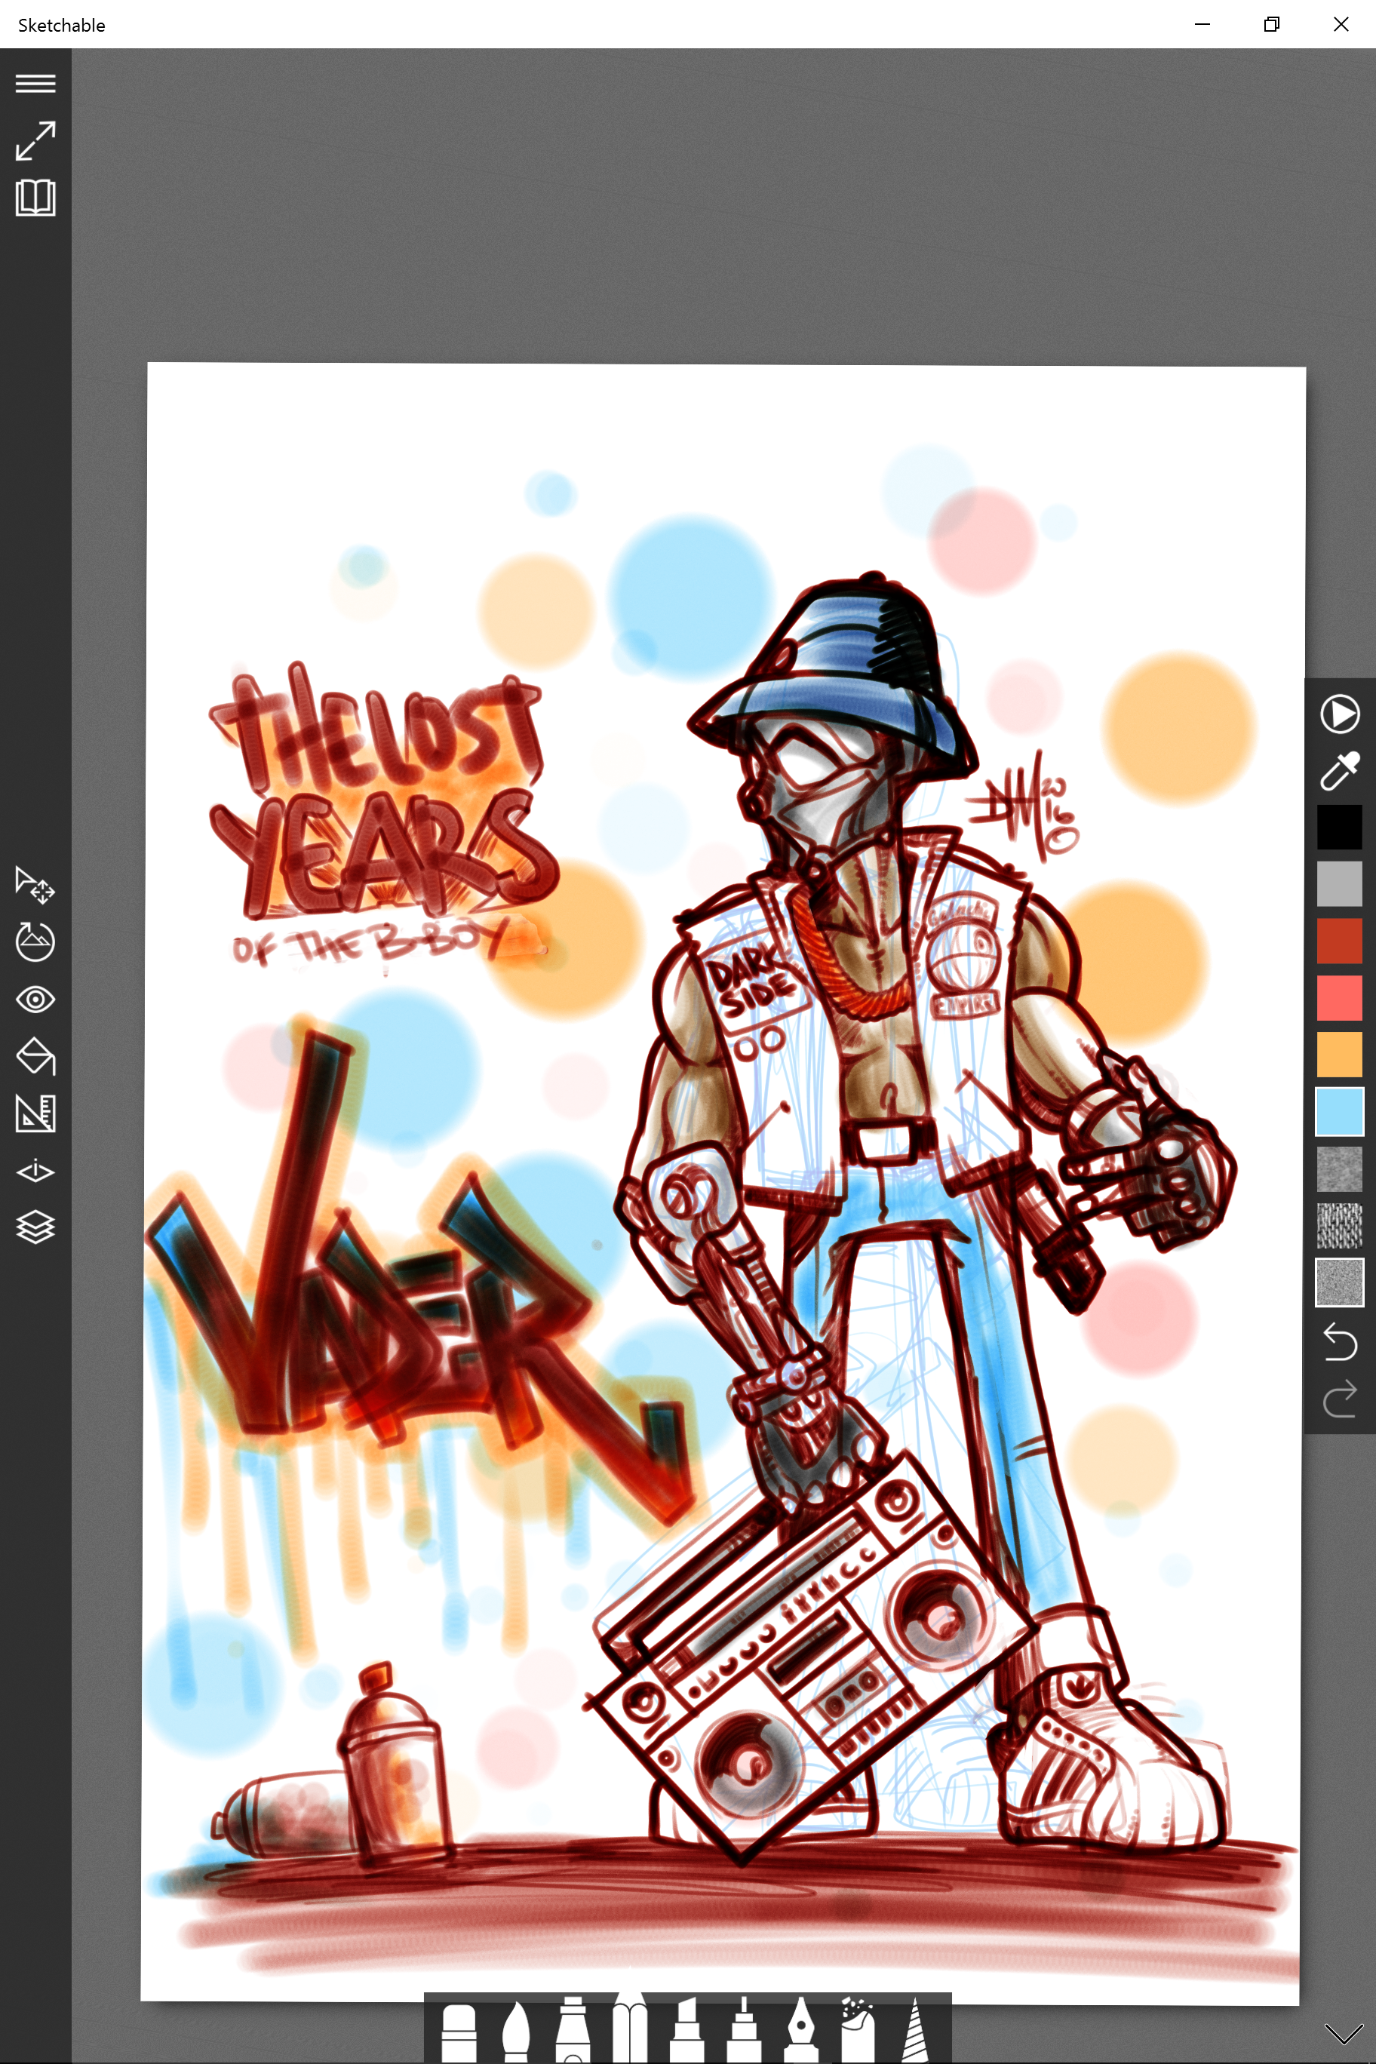Minimize the Sketchable window
Viewport: 1376px width, 2064px height.
1202,25
